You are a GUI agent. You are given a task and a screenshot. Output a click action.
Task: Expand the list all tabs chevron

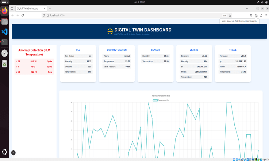(247, 8)
